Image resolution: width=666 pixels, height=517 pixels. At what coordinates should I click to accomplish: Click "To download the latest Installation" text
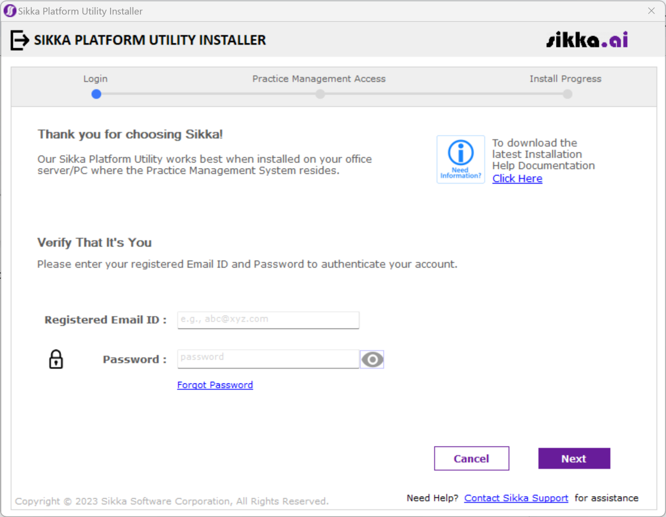(537, 148)
